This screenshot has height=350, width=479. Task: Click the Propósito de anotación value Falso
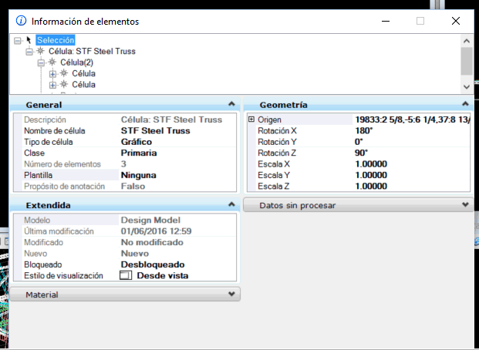pos(133,186)
